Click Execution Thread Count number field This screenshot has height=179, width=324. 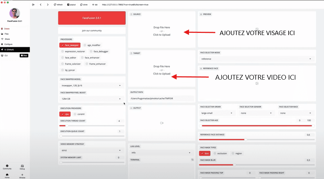120,121
